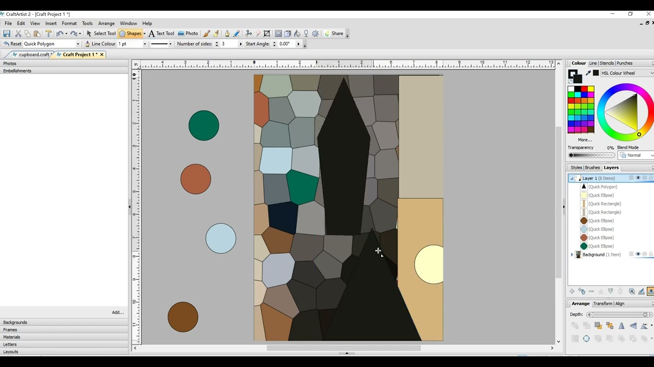
Task: Click the colour picker eyedropper icon
Action: [x=588, y=73]
